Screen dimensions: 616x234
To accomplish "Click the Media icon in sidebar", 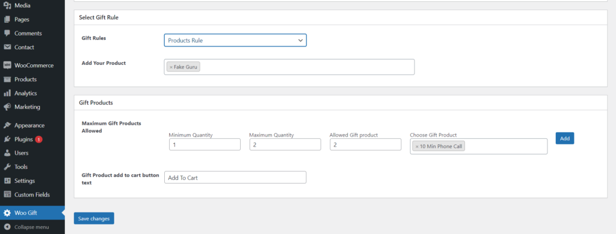I will tap(7, 5).
